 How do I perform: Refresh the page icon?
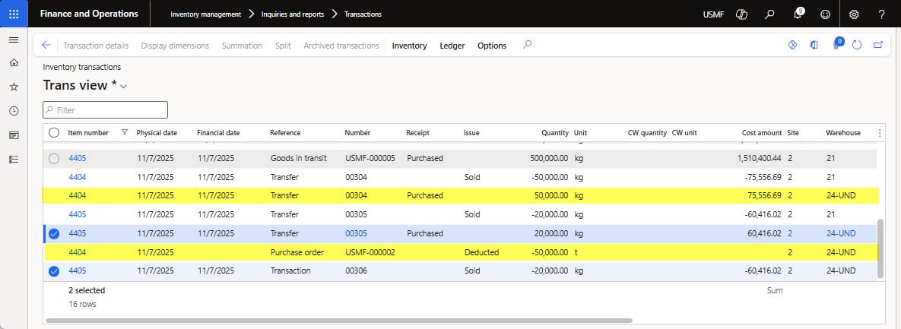click(857, 45)
